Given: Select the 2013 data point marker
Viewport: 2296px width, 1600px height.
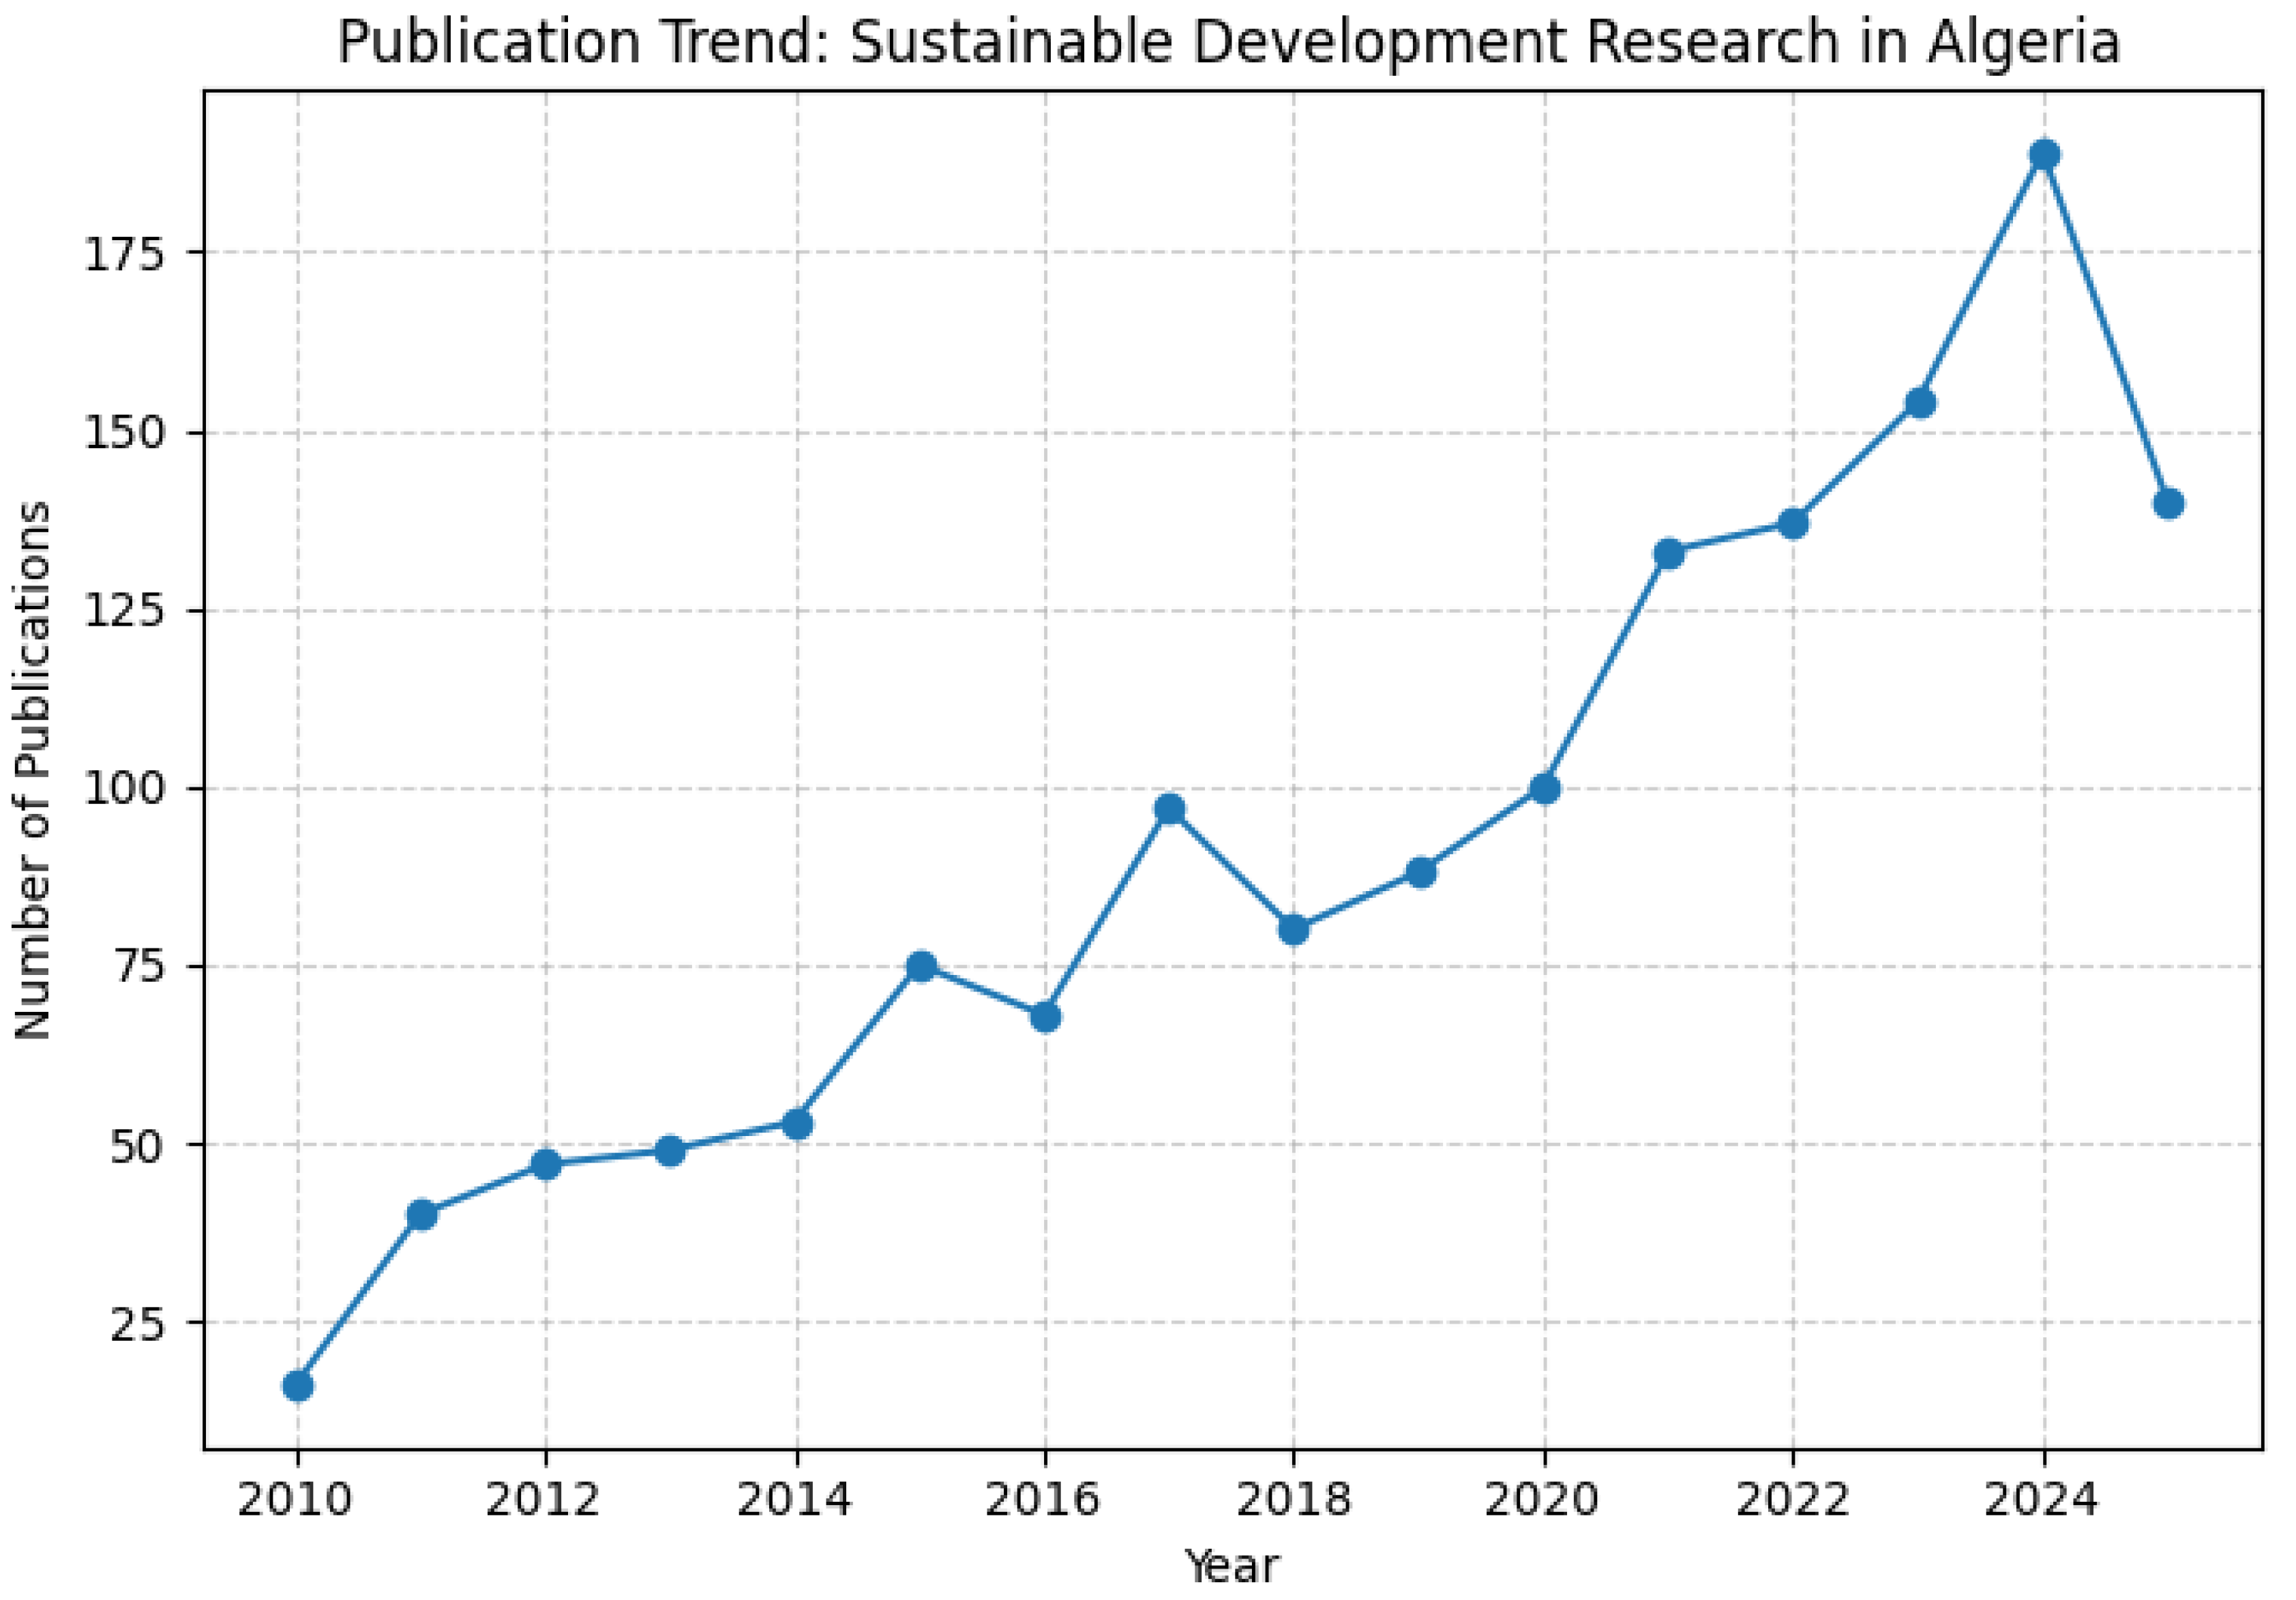Looking at the screenshot, I should (x=671, y=1151).
